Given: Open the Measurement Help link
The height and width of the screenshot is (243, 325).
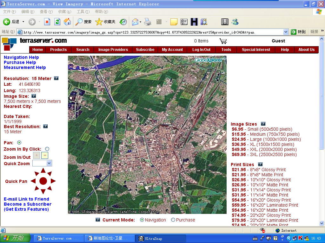Looking at the screenshot, I should pyautogui.click(x=25, y=67).
